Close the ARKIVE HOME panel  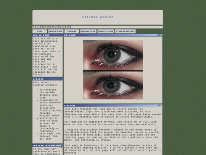[61, 35]
